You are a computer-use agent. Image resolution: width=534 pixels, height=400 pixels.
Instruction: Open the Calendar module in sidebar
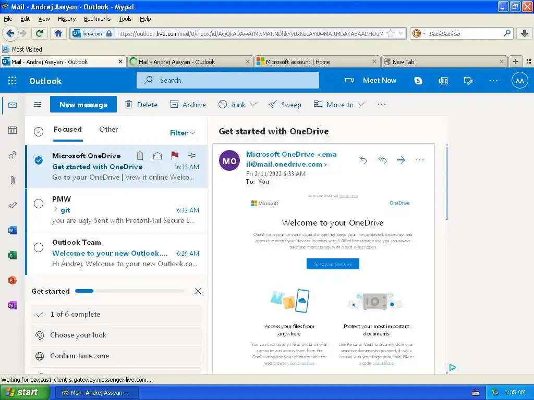[13, 130]
